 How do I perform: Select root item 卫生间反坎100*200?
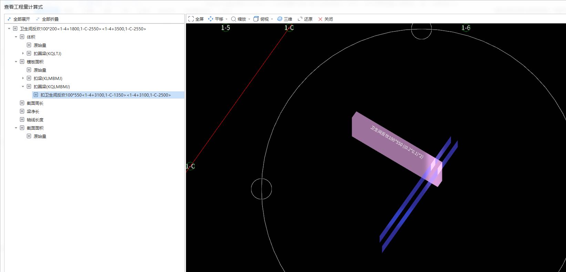tap(83, 29)
